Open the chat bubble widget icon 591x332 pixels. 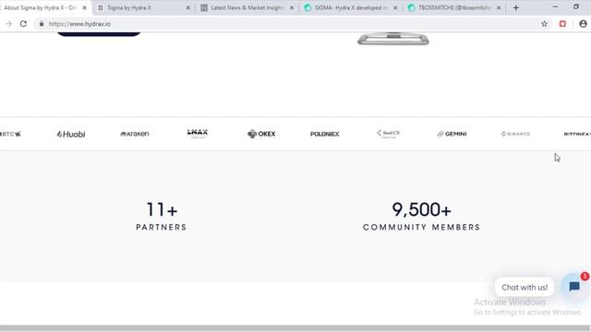[574, 287]
